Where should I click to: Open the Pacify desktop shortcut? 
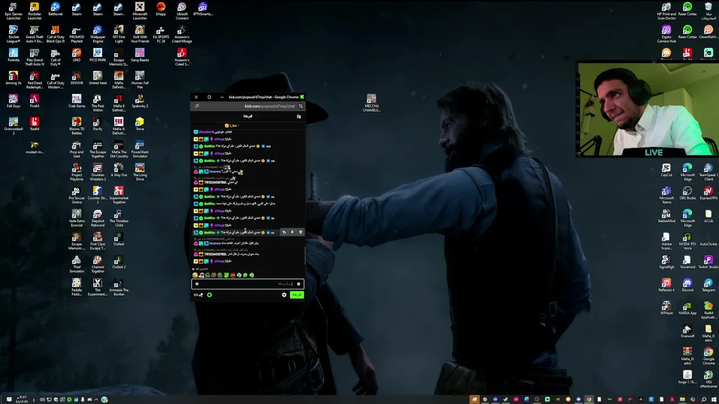98,124
